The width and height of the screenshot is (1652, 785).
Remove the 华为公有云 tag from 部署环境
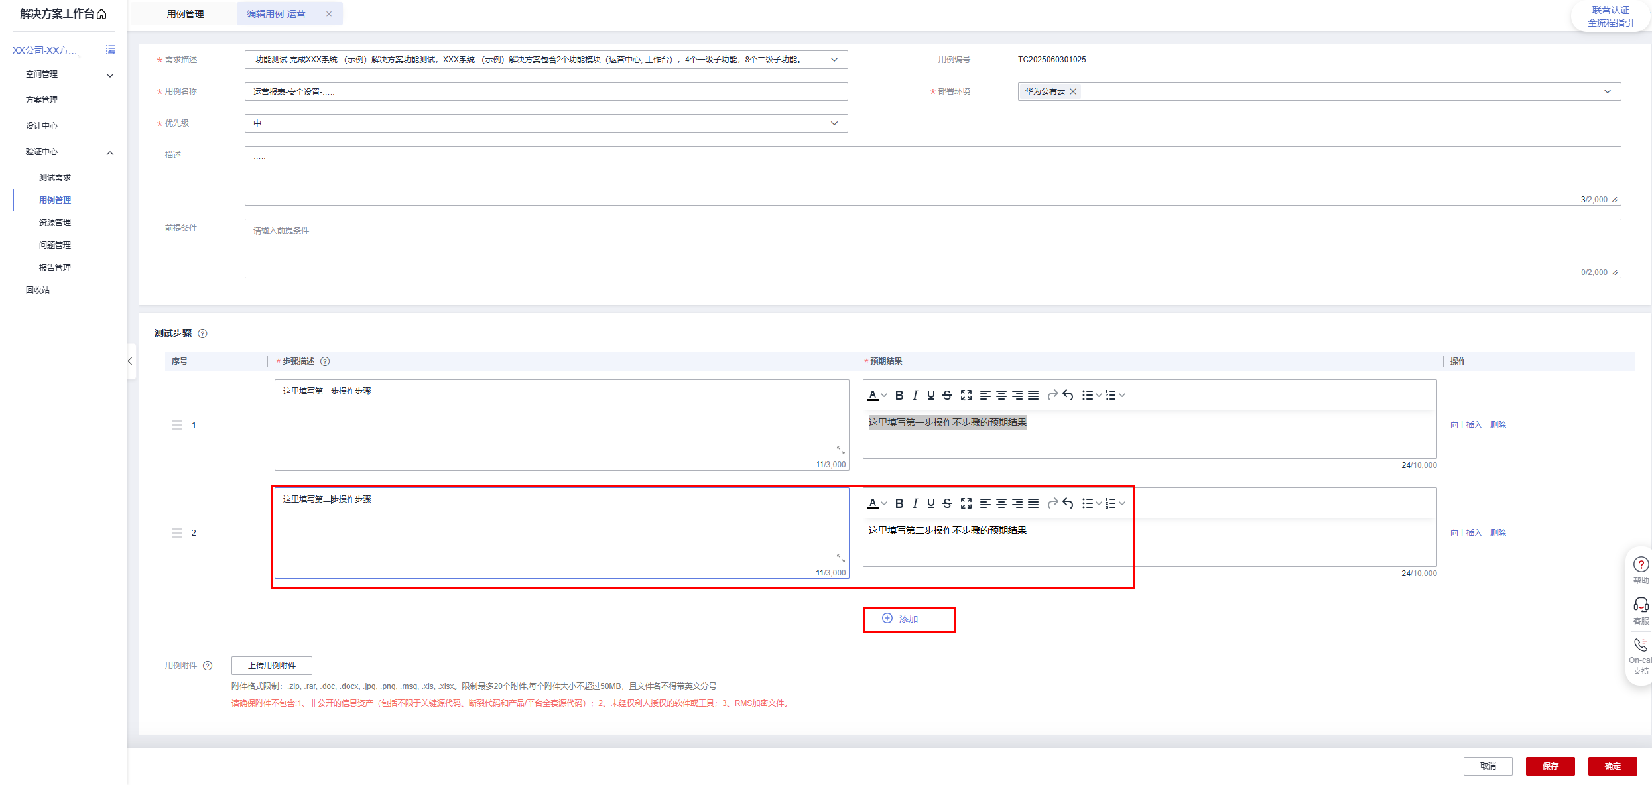click(1073, 91)
